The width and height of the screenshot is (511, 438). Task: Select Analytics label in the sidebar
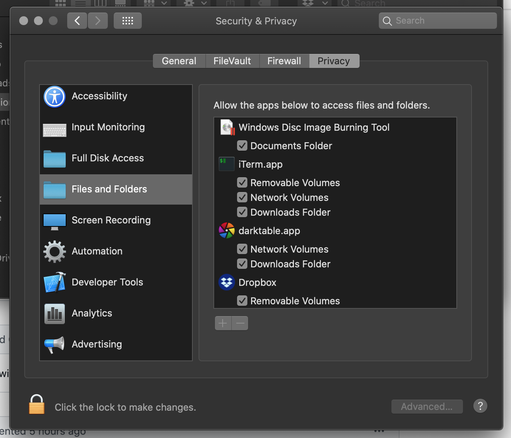pos(92,313)
